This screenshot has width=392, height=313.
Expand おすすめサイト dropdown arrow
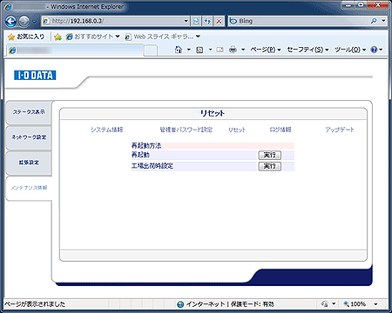click(x=118, y=37)
